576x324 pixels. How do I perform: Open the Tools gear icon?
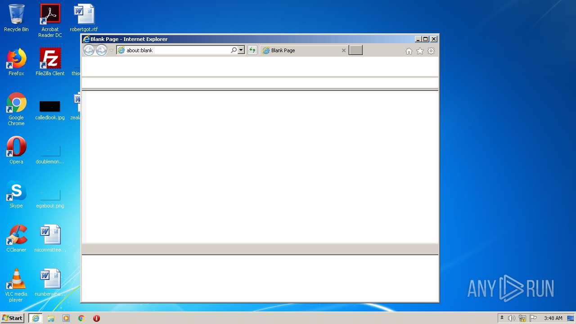pyautogui.click(x=431, y=51)
